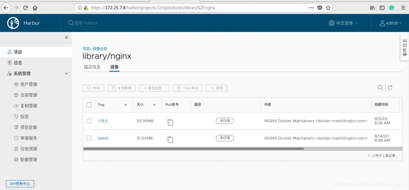Reload the page with the refresh icon

[26, 8]
